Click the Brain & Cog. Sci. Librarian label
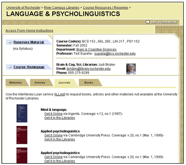The height and width of the screenshot is (165, 186). pos(77,65)
